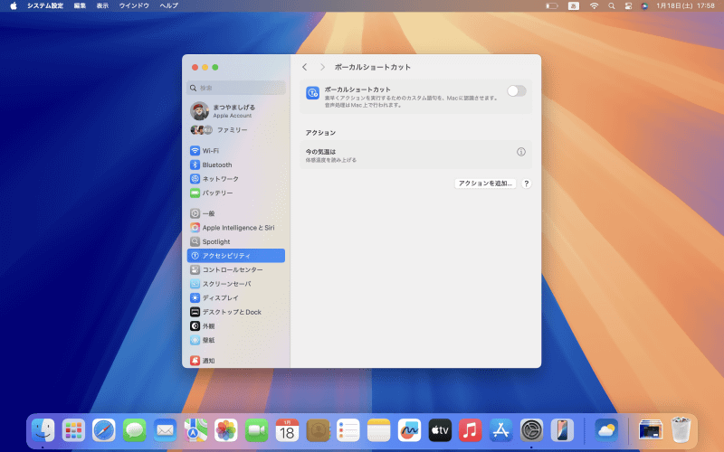Open the question mark help button

[526, 184]
